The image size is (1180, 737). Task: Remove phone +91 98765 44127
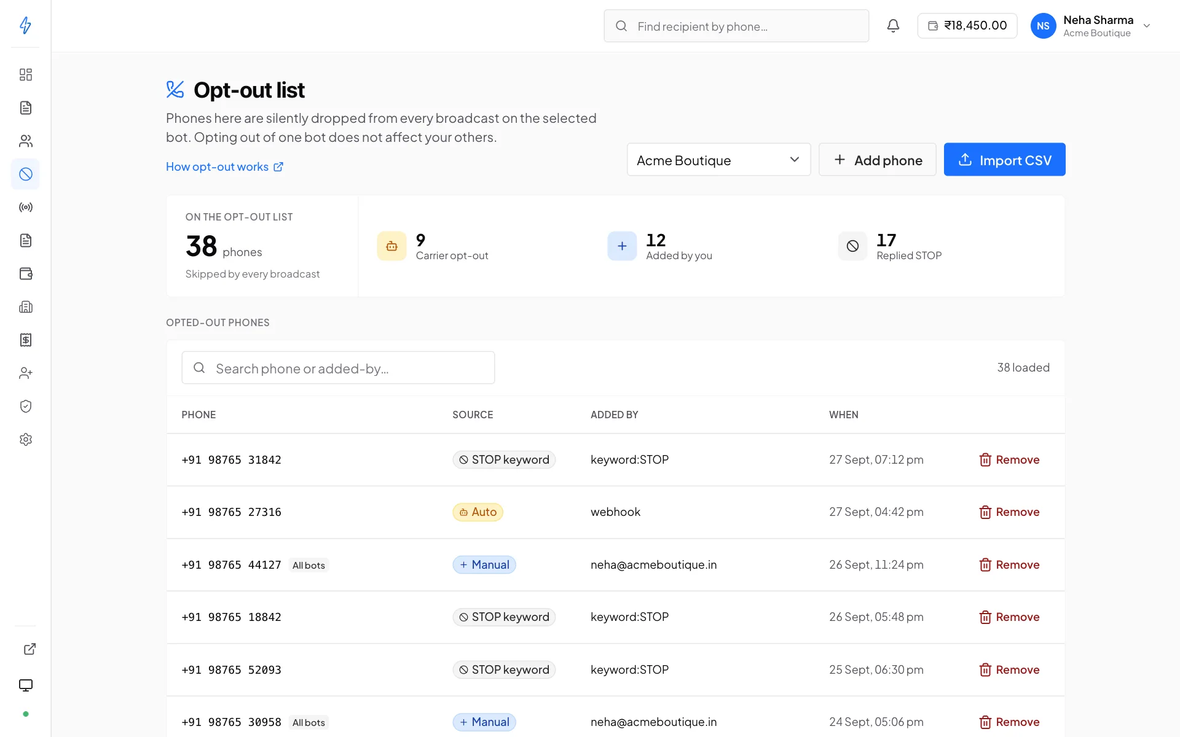(1009, 565)
